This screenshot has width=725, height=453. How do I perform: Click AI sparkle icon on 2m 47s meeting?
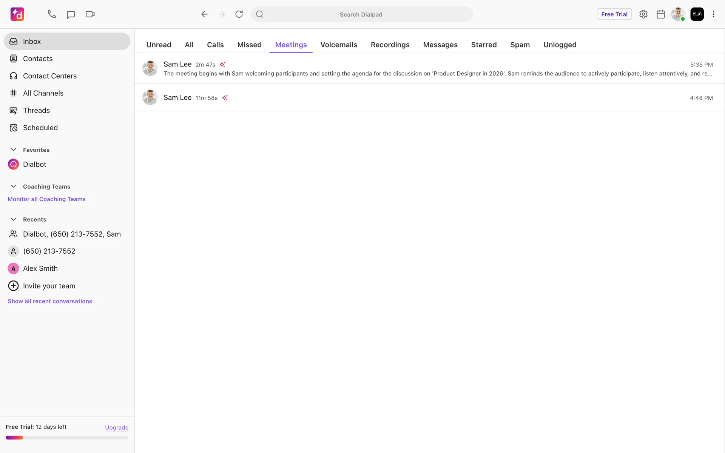(222, 65)
